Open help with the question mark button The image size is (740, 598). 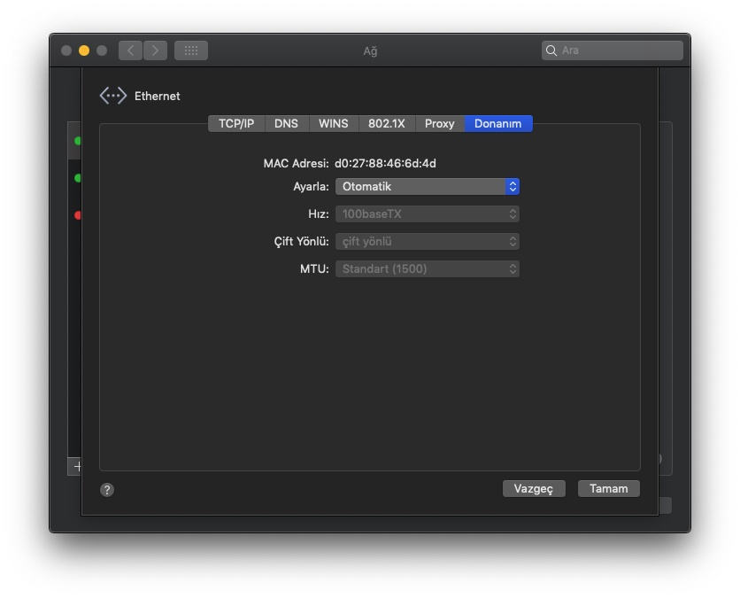pos(107,490)
